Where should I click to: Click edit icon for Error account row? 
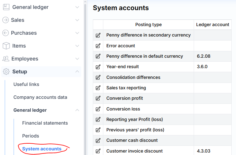click(x=98, y=46)
